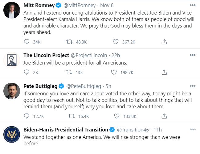This screenshot has height=154, width=200.
Task: Share Pete Buttigieg's tweet
Action: (164, 116)
